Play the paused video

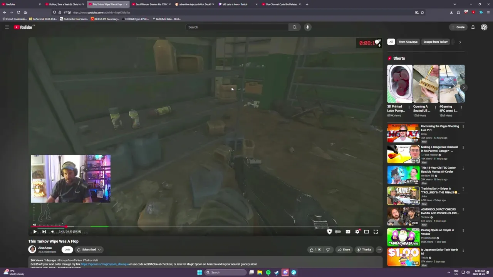35,232
